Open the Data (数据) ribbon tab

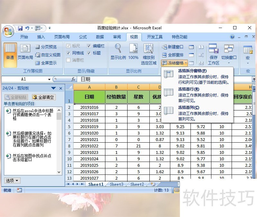(100, 37)
